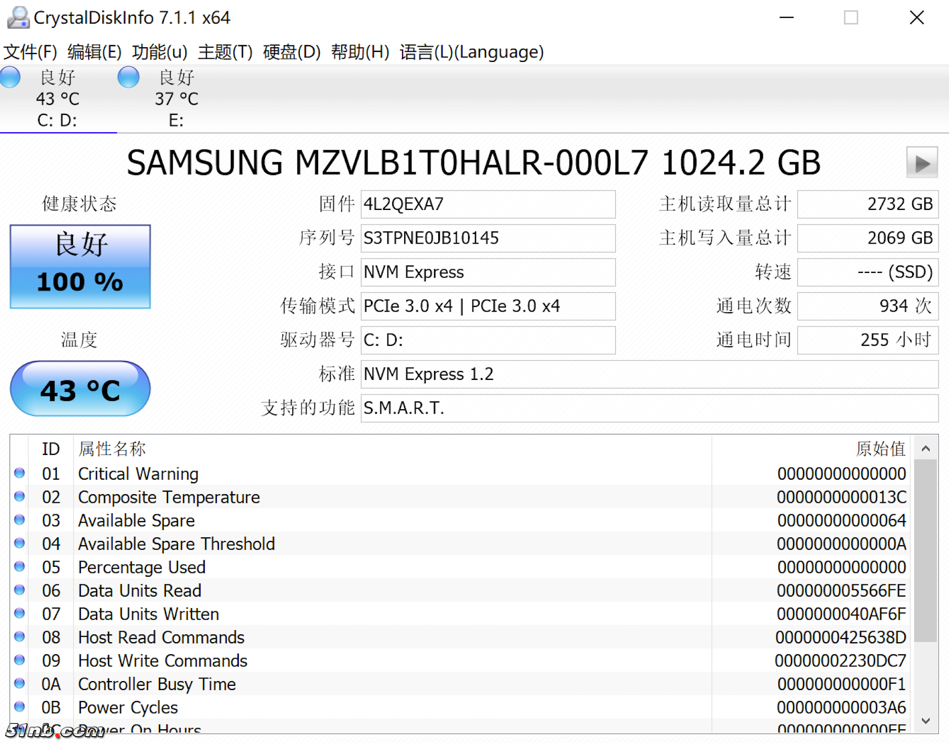Click the disk title SAMSUNG MZVLB1T0HALR-000L7

387,163
